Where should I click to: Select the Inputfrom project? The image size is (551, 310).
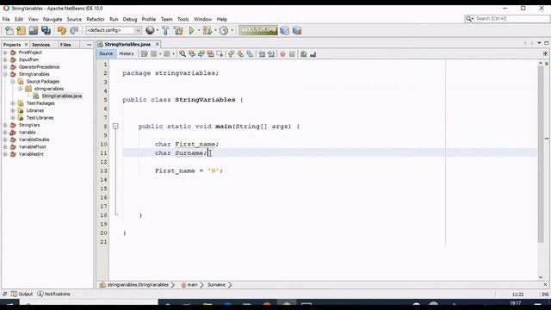point(28,59)
